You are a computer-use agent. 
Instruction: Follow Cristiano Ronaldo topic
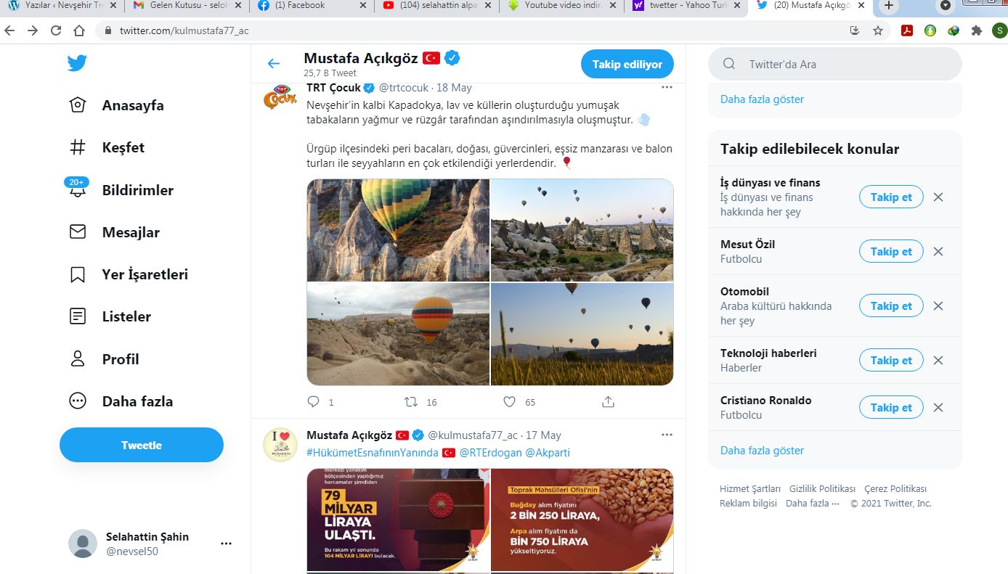(891, 407)
